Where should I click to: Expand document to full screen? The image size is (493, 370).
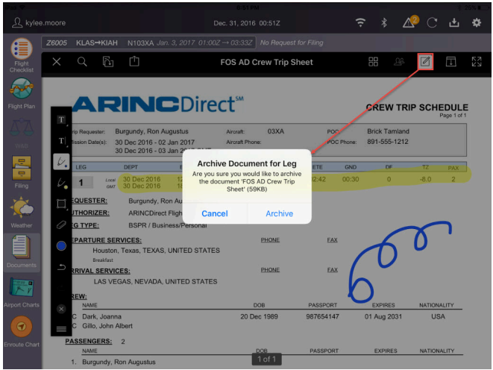(x=477, y=62)
